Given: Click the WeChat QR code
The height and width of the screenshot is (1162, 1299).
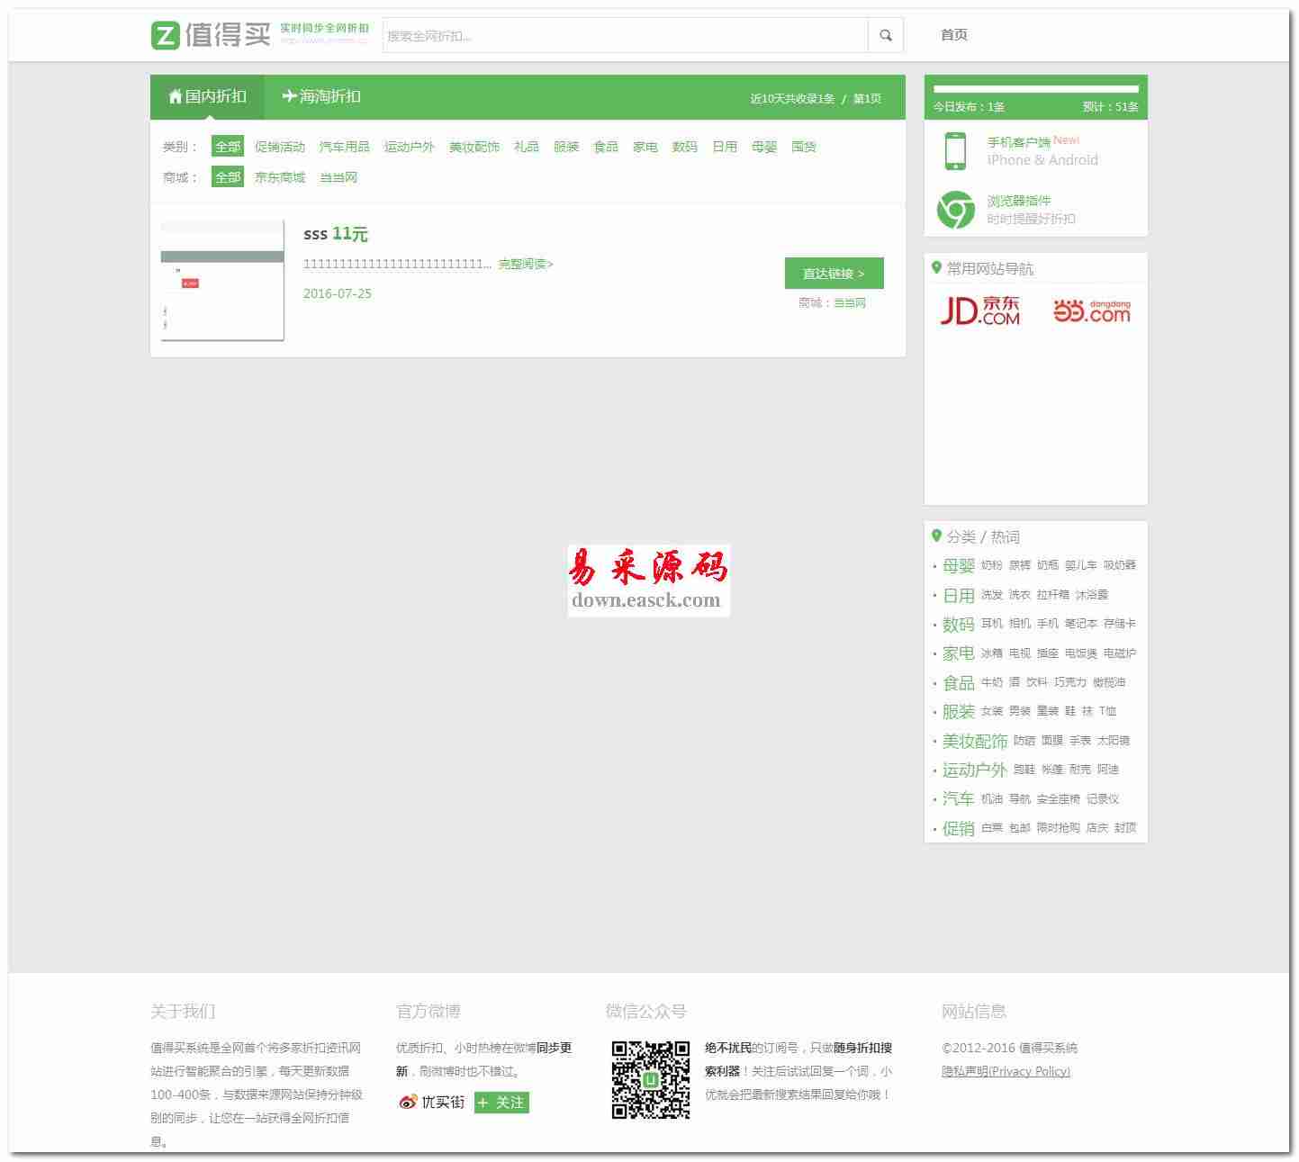Looking at the screenshot, I should (651, 1079).
